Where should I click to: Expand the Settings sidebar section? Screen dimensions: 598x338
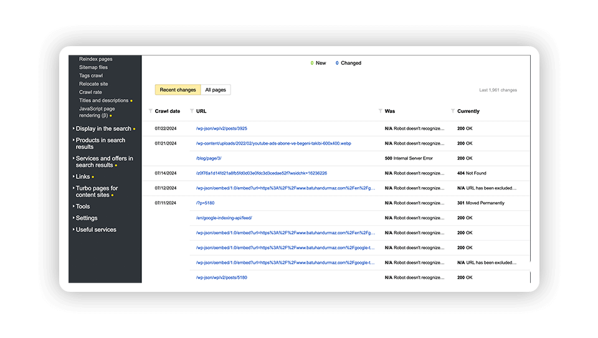pyautogui.click(x=85, y=218)
